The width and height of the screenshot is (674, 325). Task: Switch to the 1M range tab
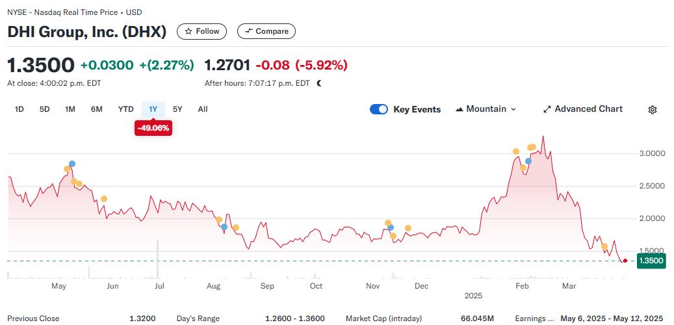click(x=70, y=109)
